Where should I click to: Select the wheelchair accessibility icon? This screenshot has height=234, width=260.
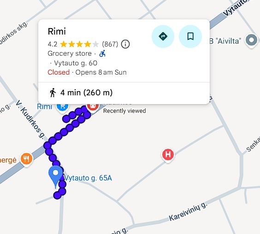coord(102,53)
